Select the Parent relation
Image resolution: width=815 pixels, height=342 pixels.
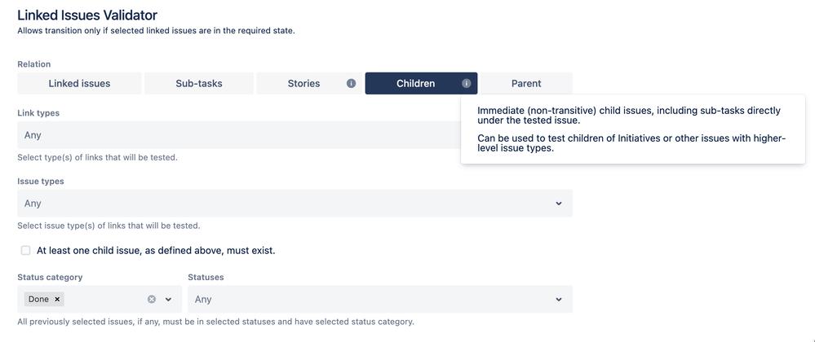(x=526, y=83)
